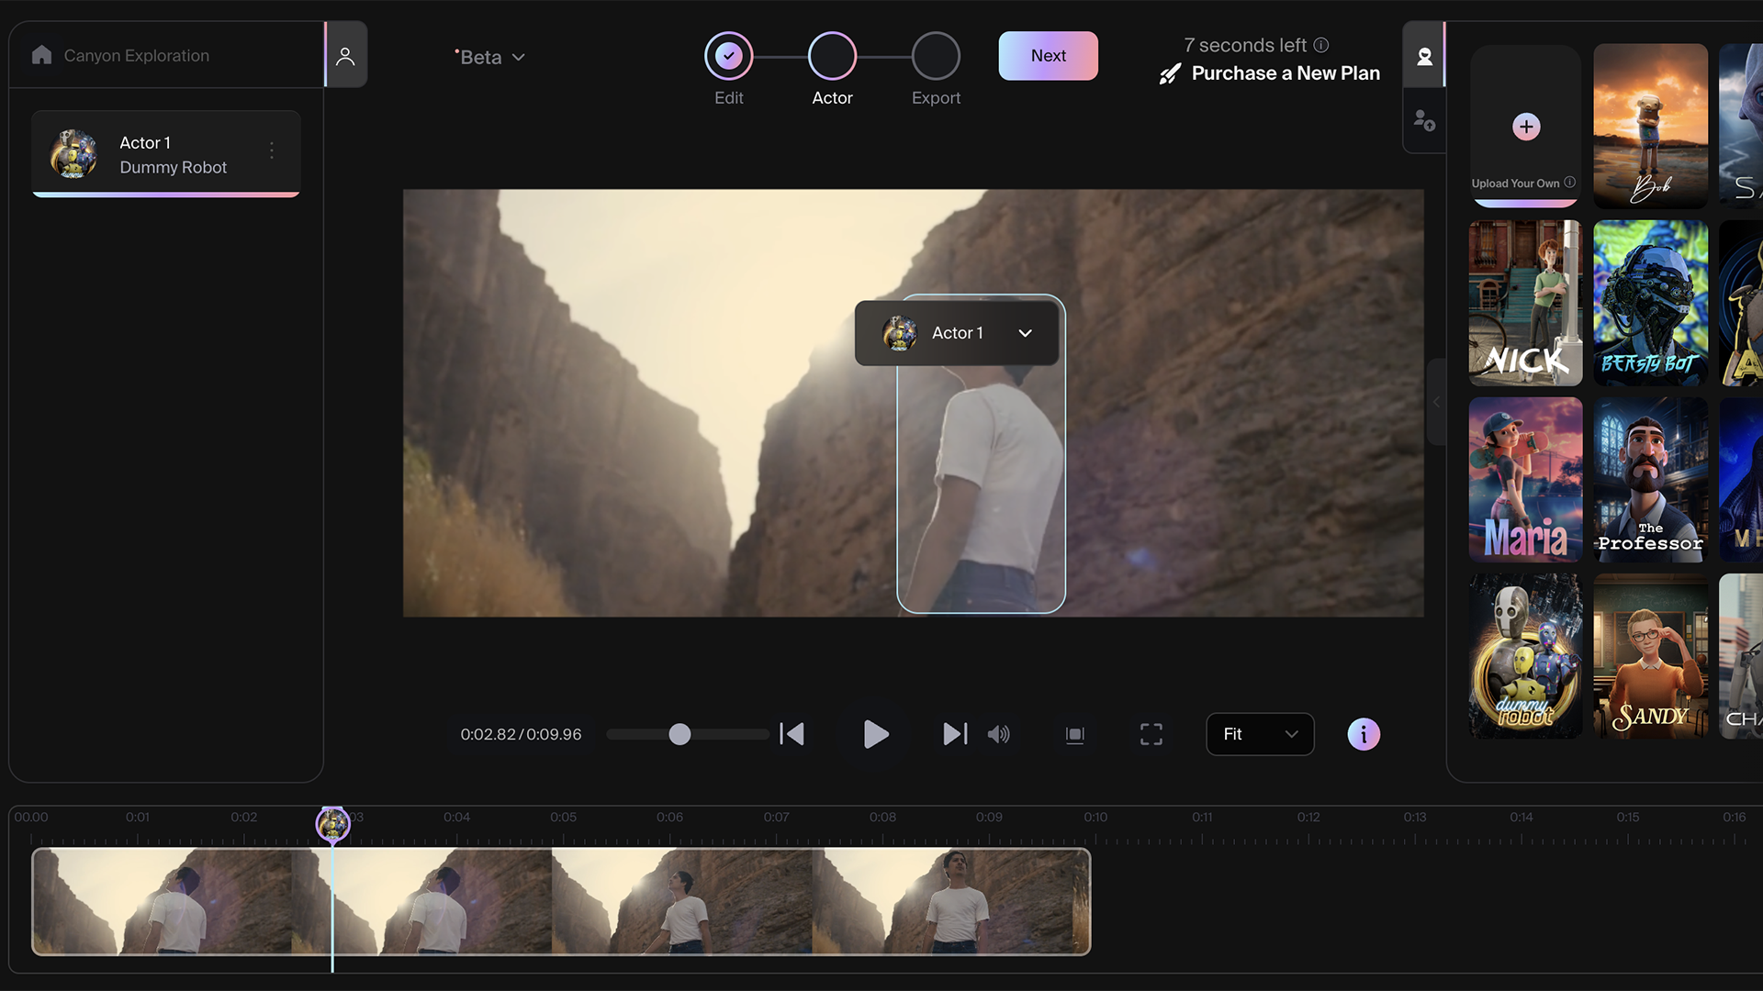Click the skip to end icon

955,734
